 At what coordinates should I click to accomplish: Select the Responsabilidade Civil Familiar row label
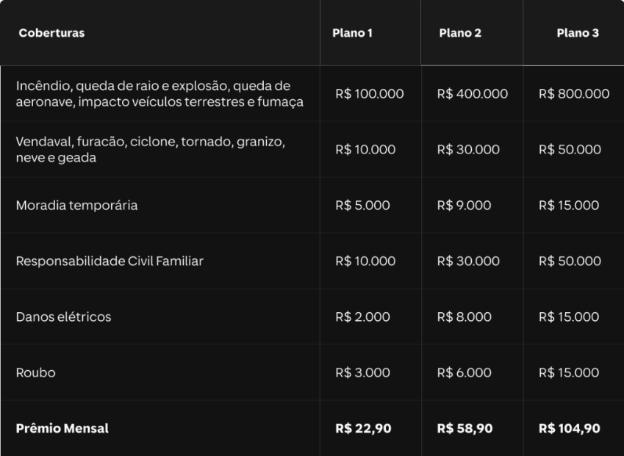[x=110, y=261]
